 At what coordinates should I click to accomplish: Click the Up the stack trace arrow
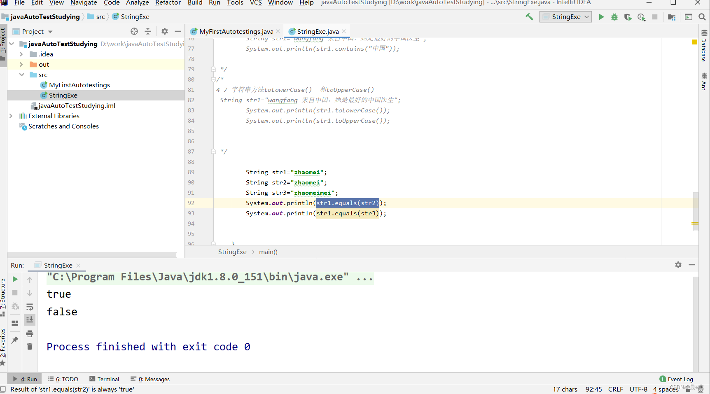[30, 280]
